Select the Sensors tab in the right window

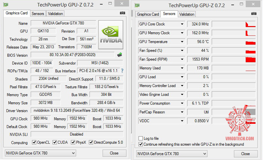[x=169, y=14]
